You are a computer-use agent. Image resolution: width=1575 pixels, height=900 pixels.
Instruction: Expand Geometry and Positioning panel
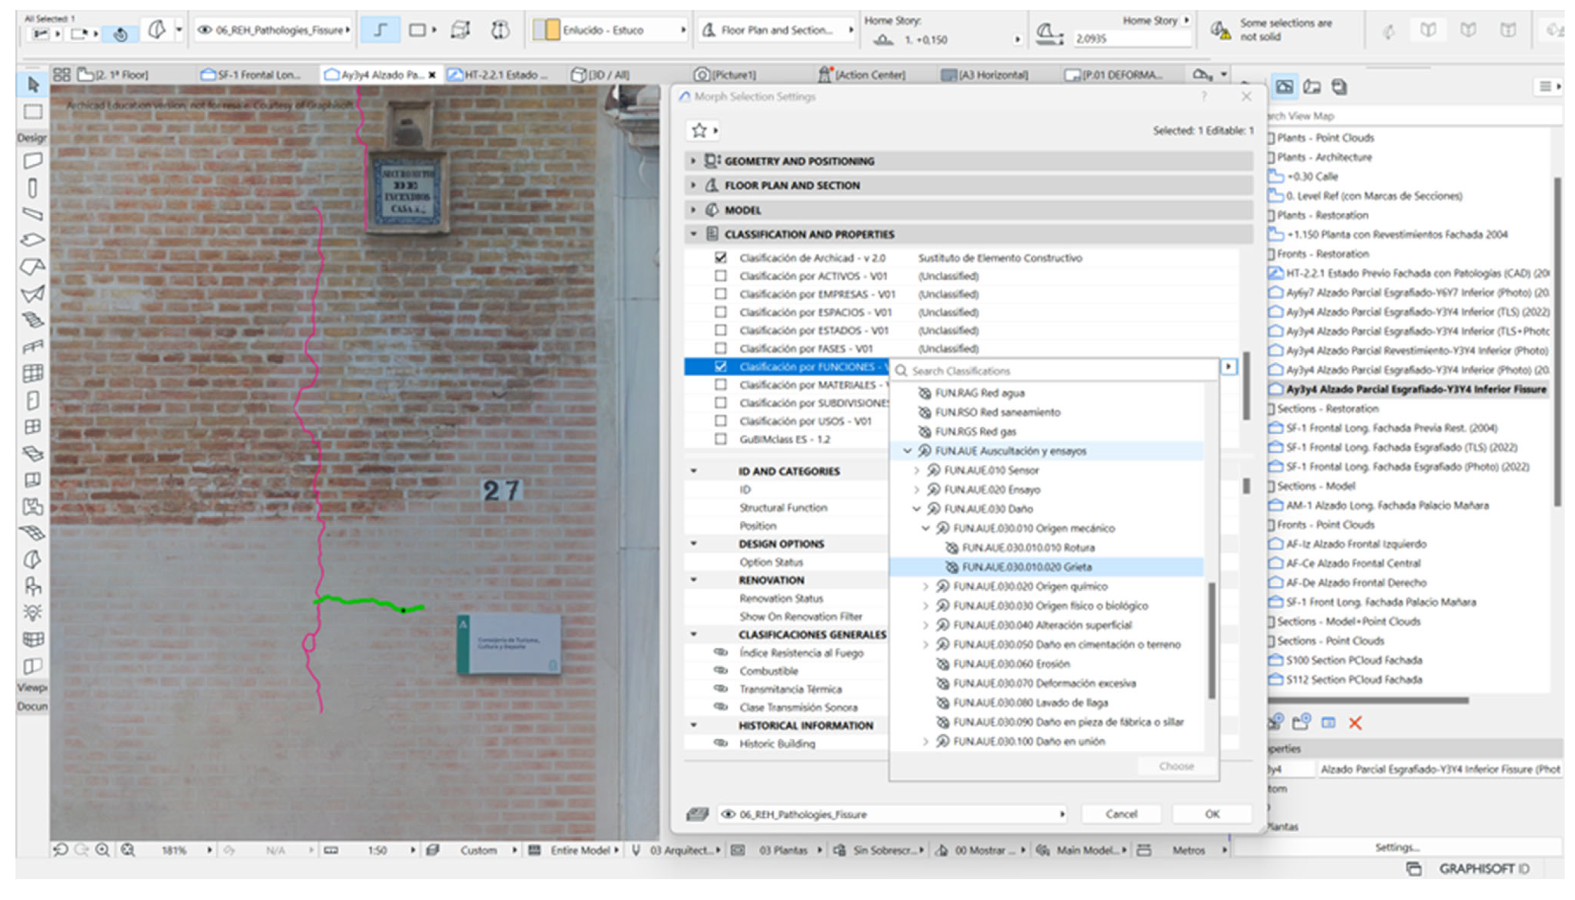click(x=693, y=161)
